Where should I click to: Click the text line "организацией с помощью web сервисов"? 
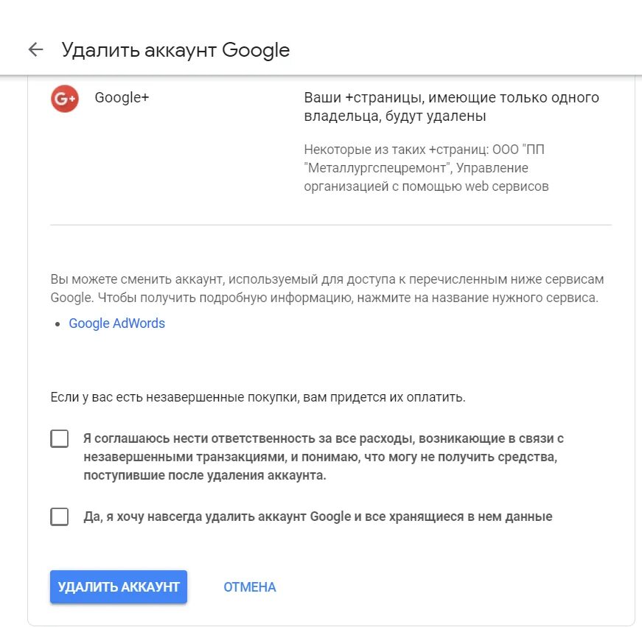426,186
